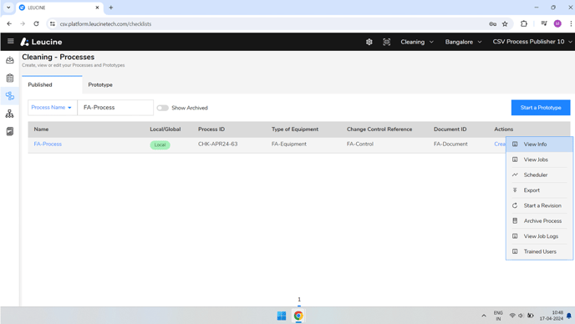Click the FA-Control cell
The image size is (575, 324).
coord(360,144)
